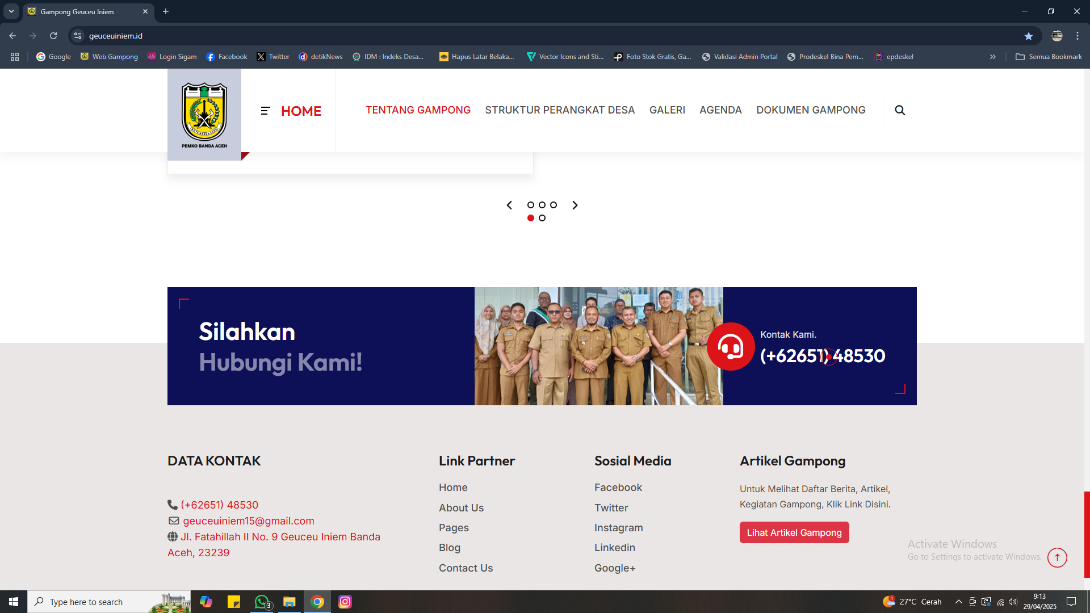Select the third carousel dot in top row
The height and width of the screenshot is (613, 1090).
pyautogui.click(x=554, y=205)
